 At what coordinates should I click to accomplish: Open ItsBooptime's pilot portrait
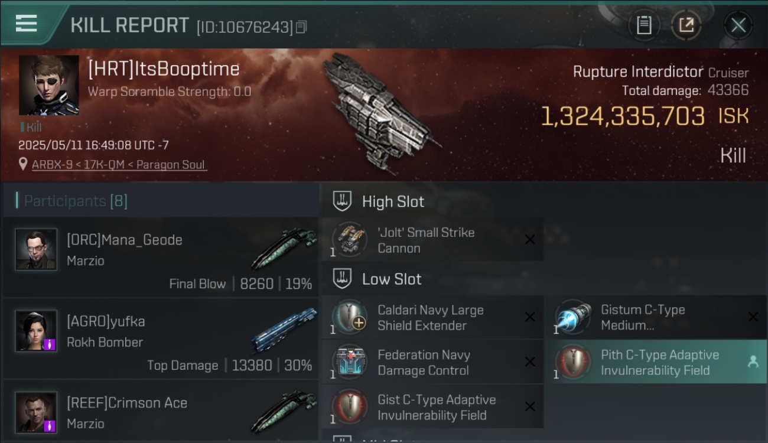(48, 84)
